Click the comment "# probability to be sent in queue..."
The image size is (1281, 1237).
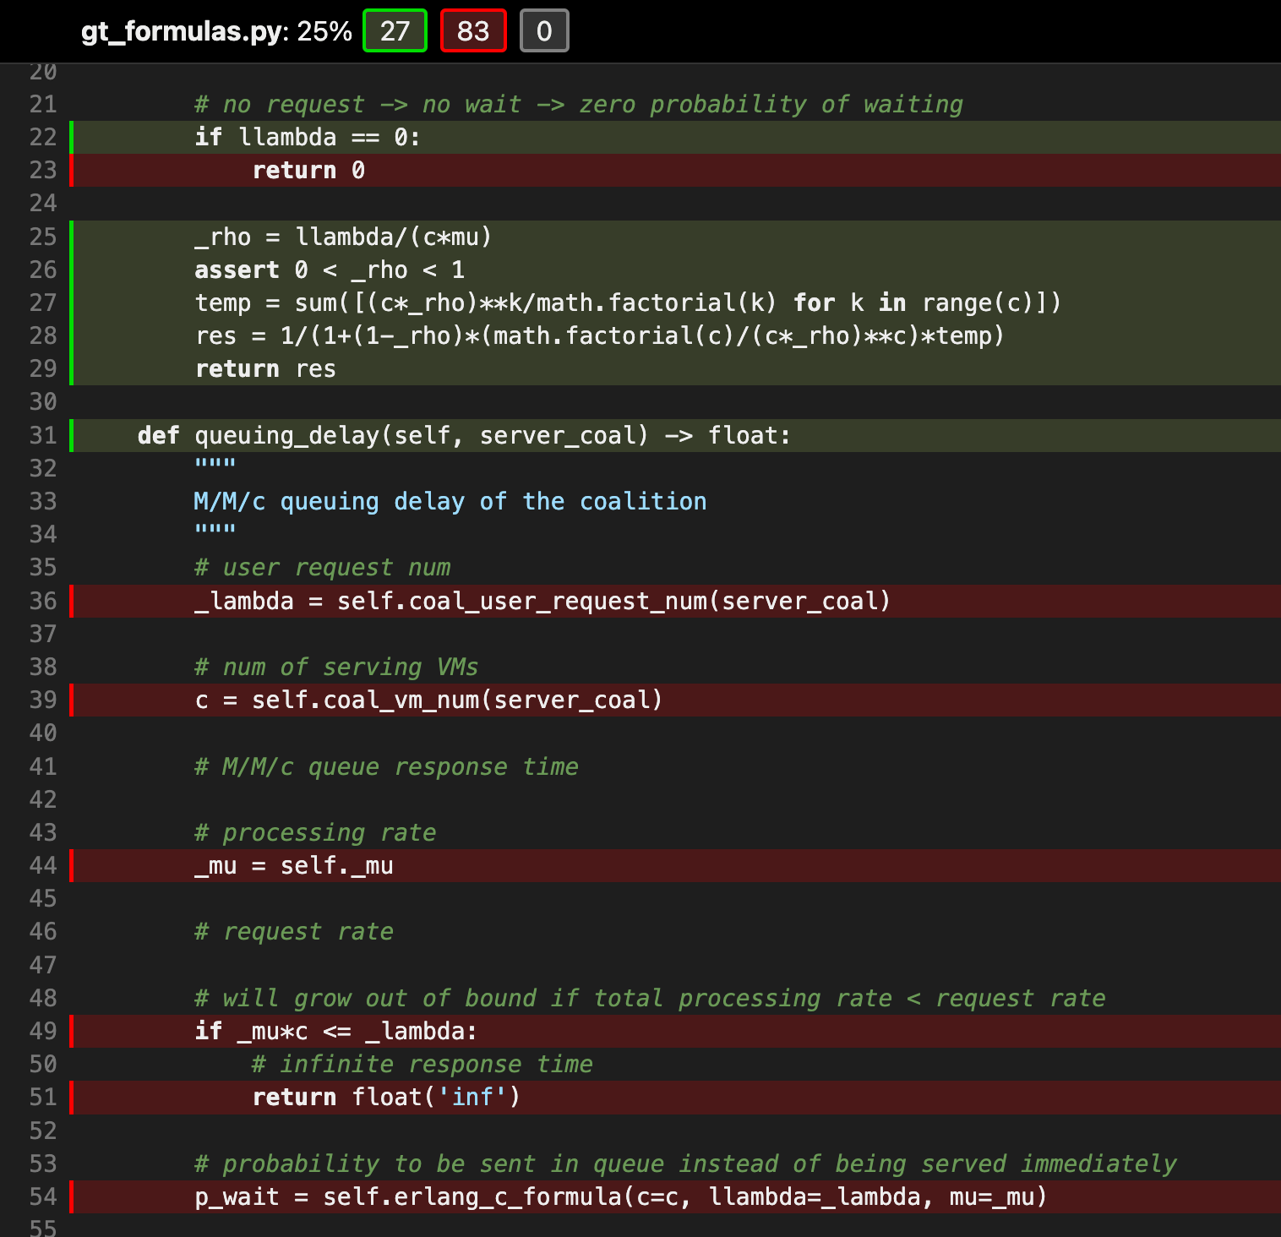point(685,1164)
